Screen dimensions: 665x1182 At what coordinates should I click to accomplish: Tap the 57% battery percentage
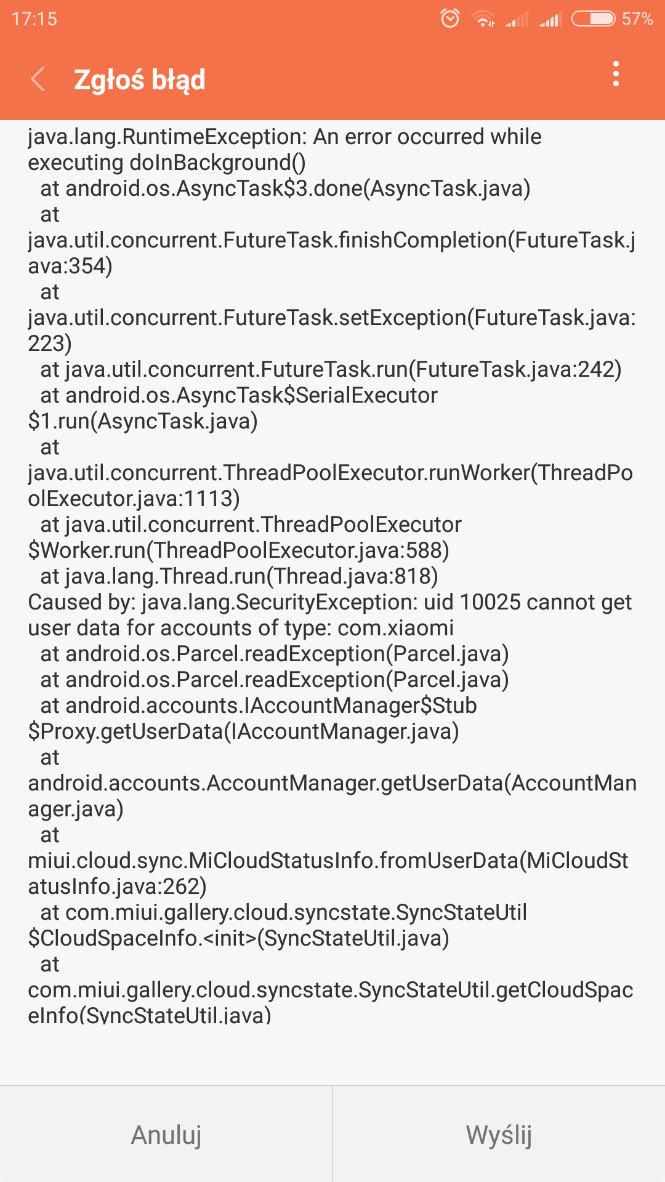coord(637,18)
